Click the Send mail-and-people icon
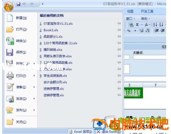171x134 pixels. tap(10, 99)
